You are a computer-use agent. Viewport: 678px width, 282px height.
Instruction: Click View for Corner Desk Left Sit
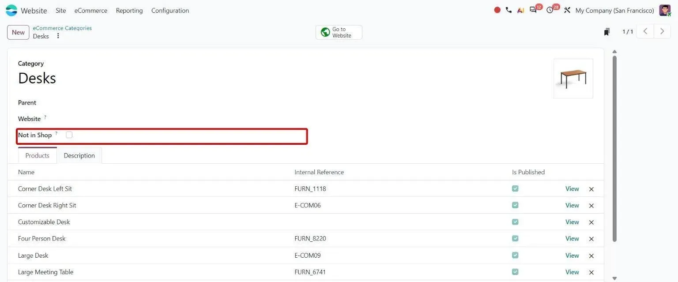572,189
